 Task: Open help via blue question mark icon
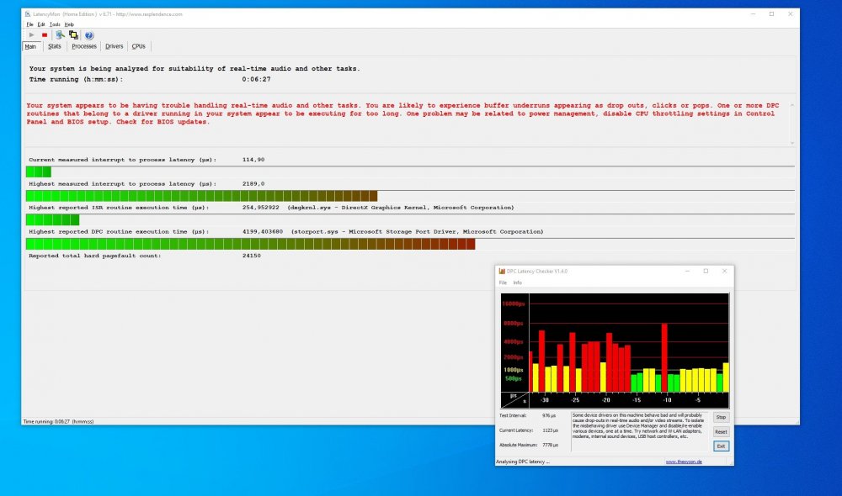click(x=89, y=35)
